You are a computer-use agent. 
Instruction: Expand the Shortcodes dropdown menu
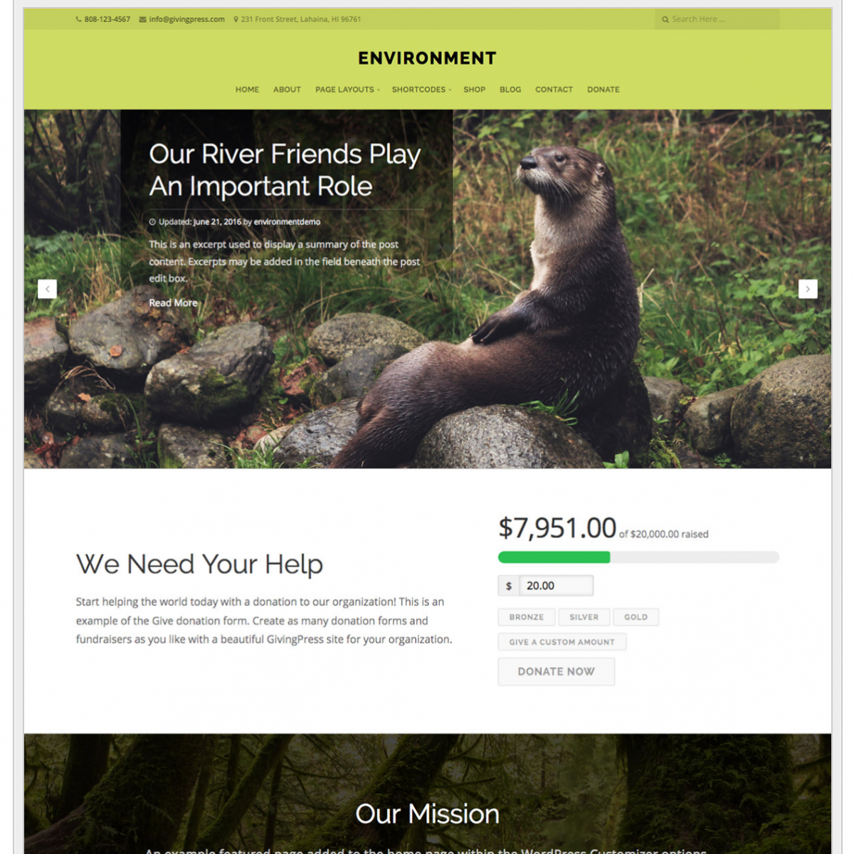coord(421,90)
